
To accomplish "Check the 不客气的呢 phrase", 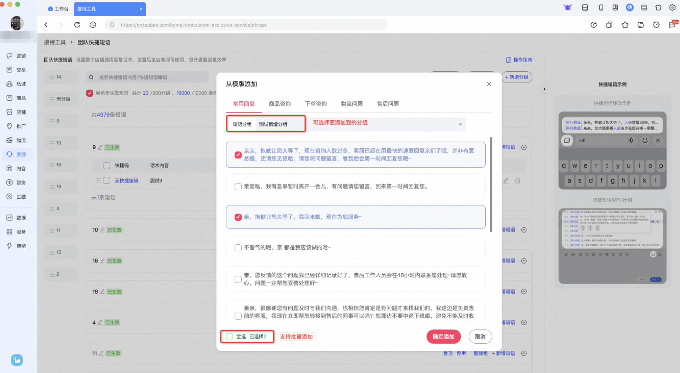I will 238,247.
